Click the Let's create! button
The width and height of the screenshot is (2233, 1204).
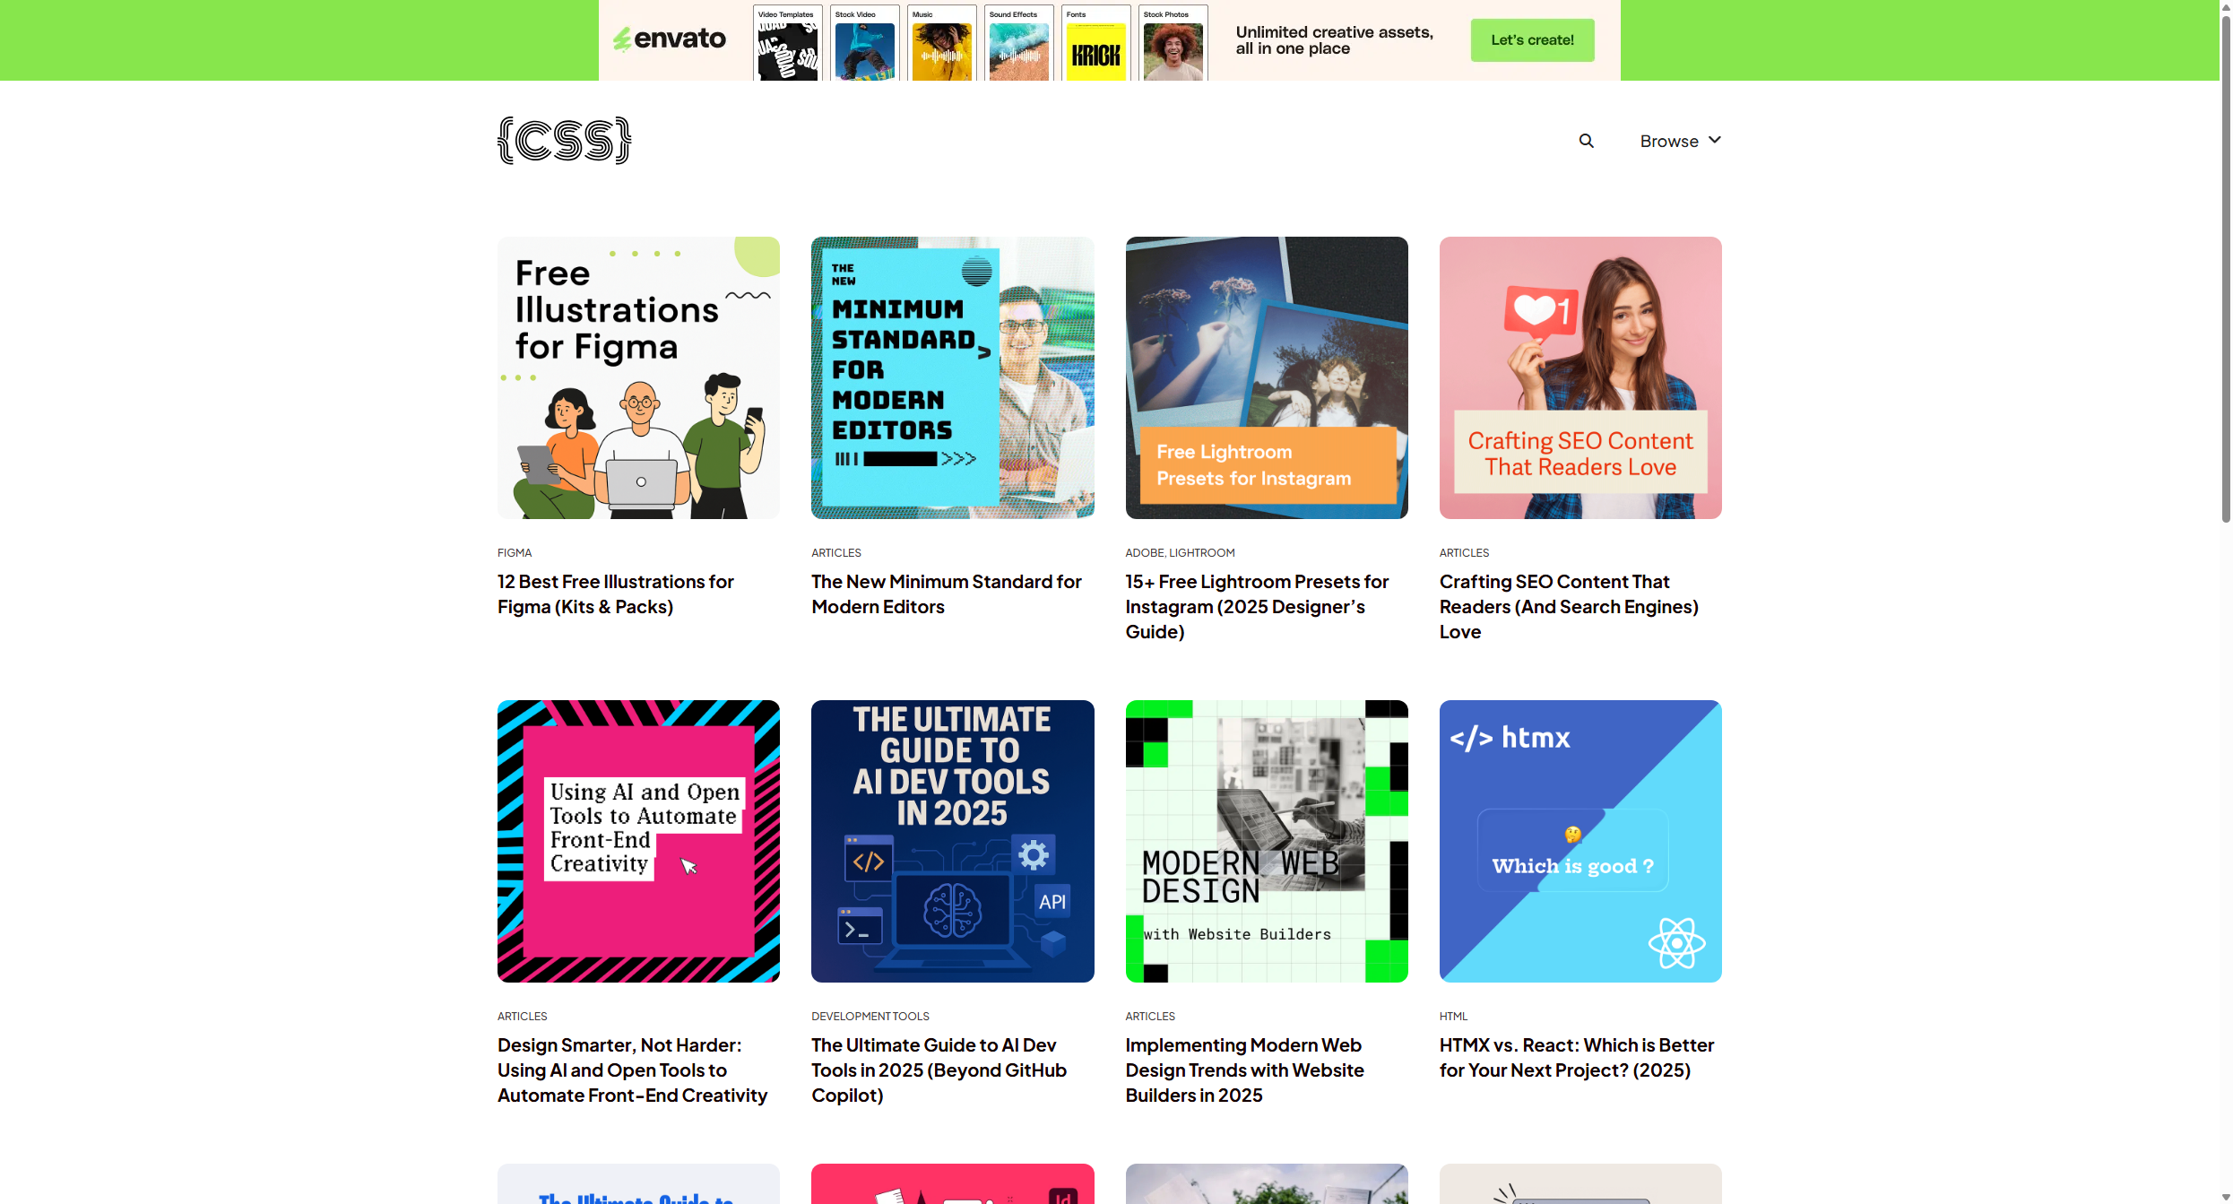[1532, 40]
